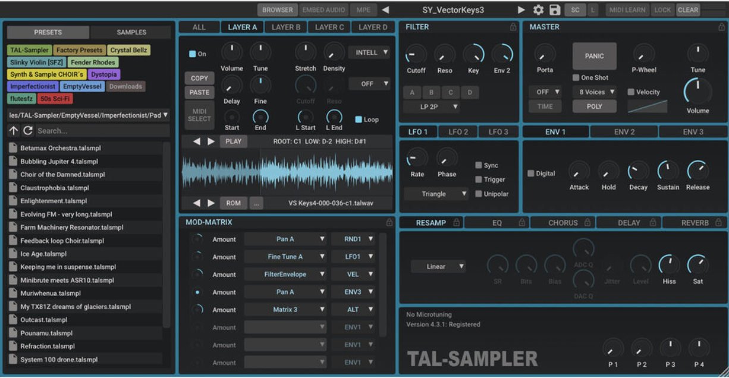This screenshot has height=378, width=729.
Task: Click the MIDI LEARN button
Action: click(627, 10)
